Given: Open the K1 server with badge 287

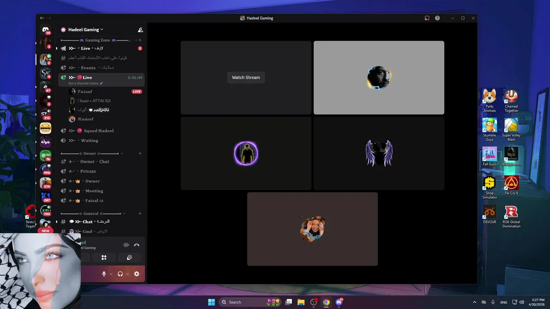Looking at the screenshot, I should point(46,197).
